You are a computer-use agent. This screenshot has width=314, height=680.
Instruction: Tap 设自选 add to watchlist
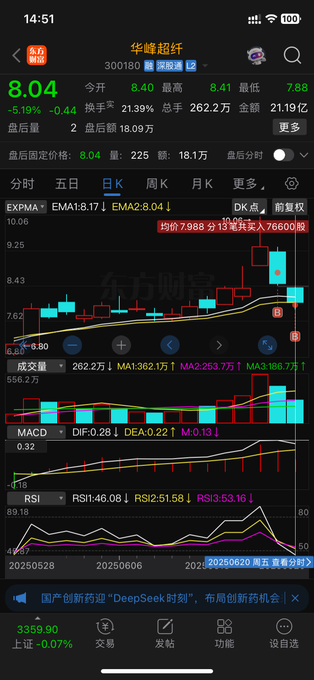pyautogui.click(x=284, y=634)
